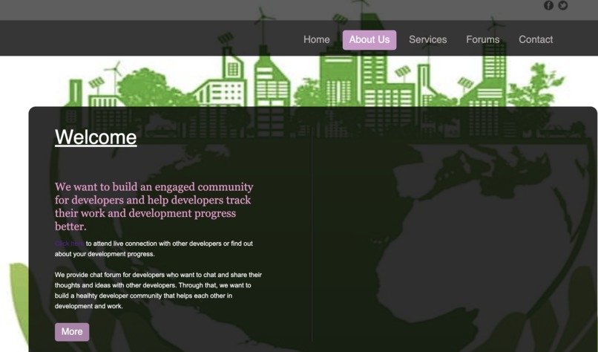Screen dimensions: 598x352
Task: Navigate to Forums
Action: point(482,39)
